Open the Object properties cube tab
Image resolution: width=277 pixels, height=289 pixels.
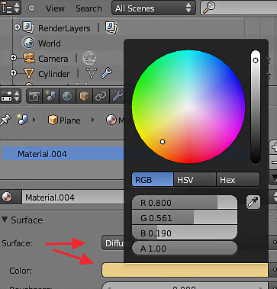point(84,96)
